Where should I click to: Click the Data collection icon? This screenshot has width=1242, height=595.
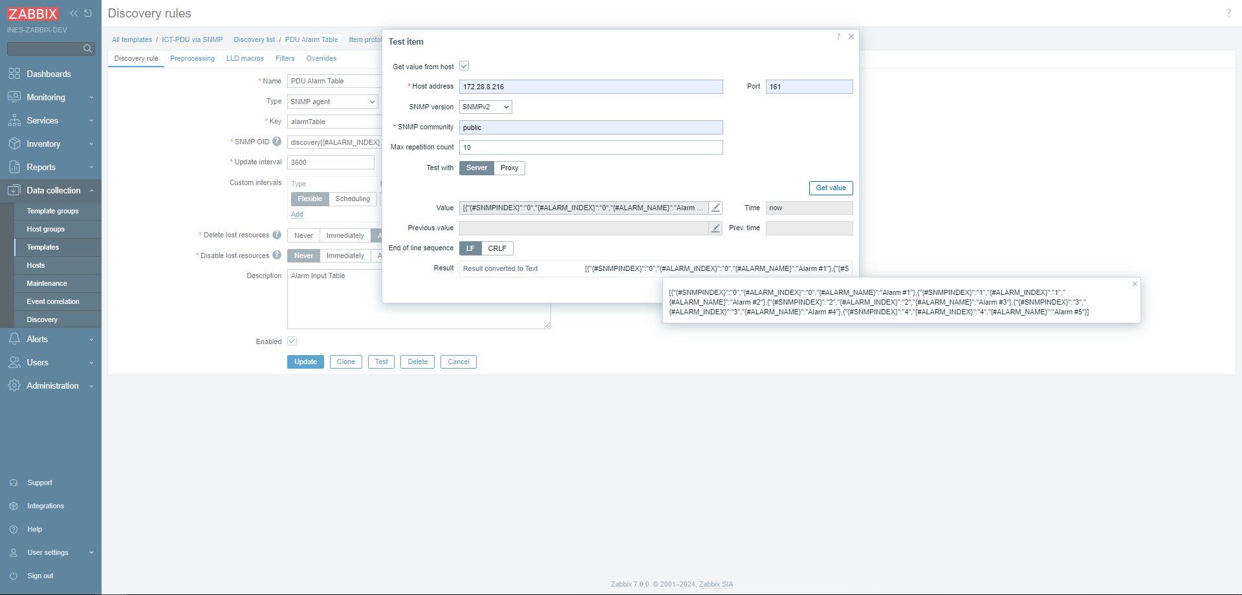point(14,190)
